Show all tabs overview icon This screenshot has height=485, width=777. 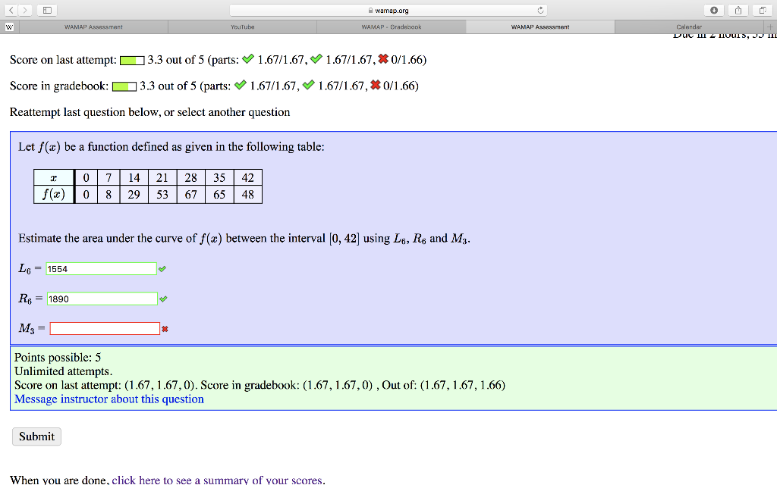click(762, 10)
